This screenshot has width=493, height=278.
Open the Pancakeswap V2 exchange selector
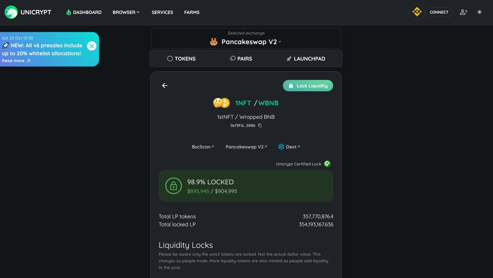tap(245, 41)
